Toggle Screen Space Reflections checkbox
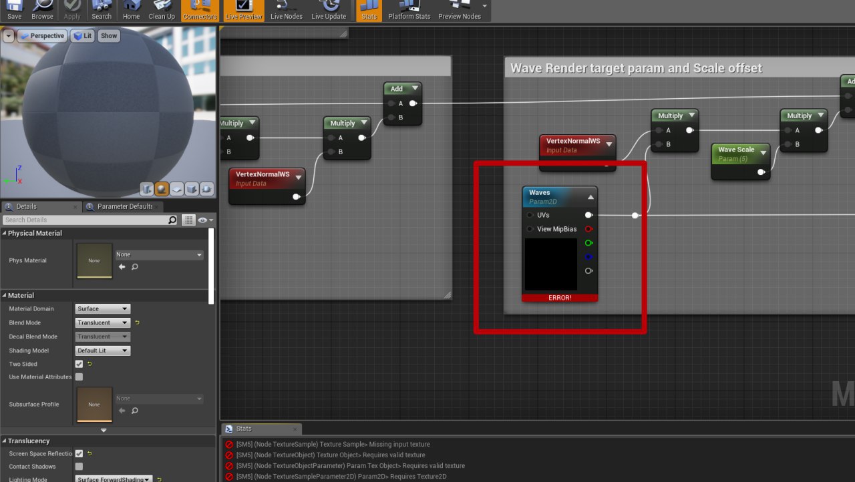 79,453
